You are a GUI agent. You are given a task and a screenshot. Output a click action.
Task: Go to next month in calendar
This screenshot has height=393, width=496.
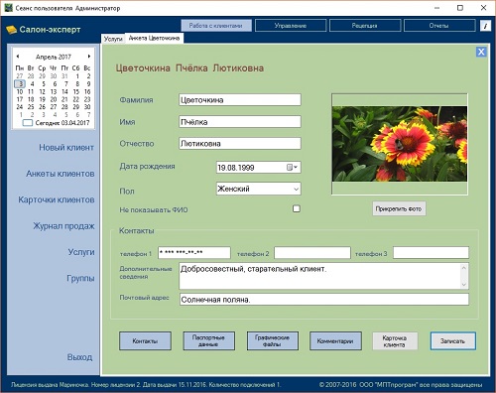(89, 57)
